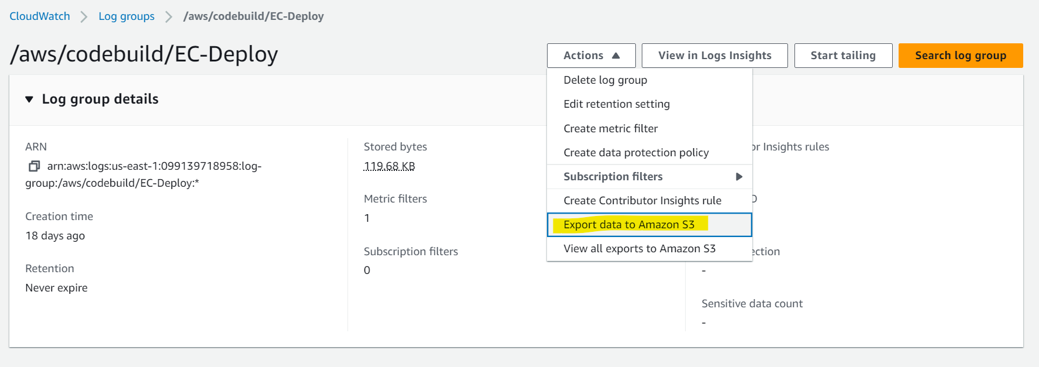Viewport: 1039px width, 367px height.
Task: Click the ARN text arn:aws:logs:us-east-1
Action: click(143, 174)
